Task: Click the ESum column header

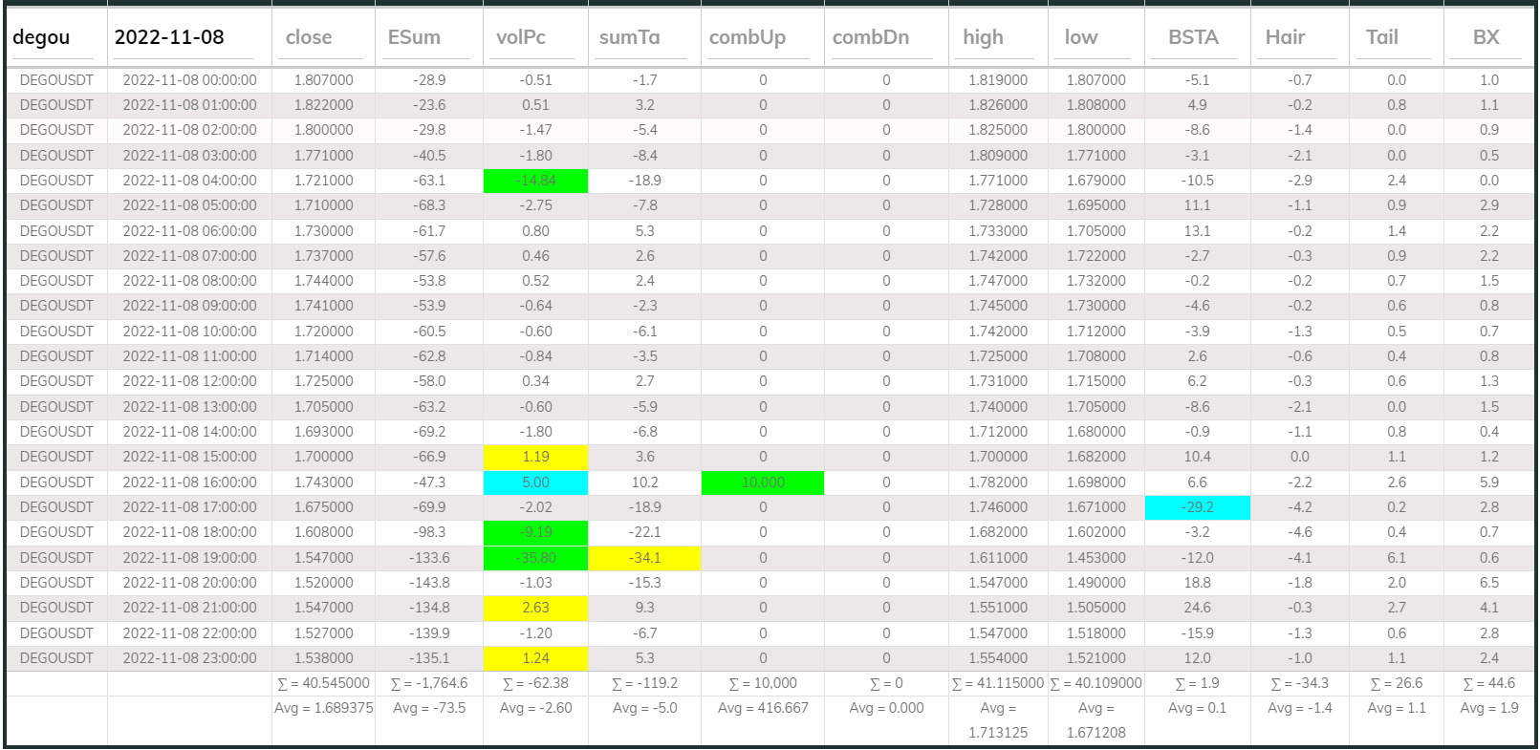Action: click(415, 37)
